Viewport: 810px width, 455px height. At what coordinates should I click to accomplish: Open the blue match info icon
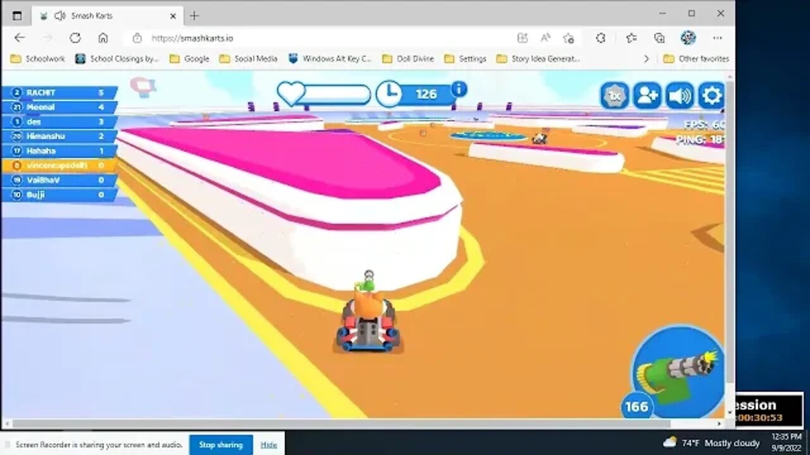coord(459,89)
